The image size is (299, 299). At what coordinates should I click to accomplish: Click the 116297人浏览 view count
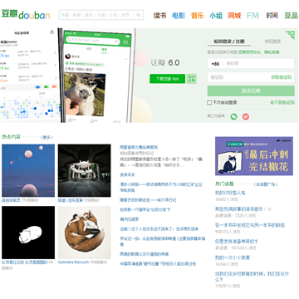tap(228, 286)
